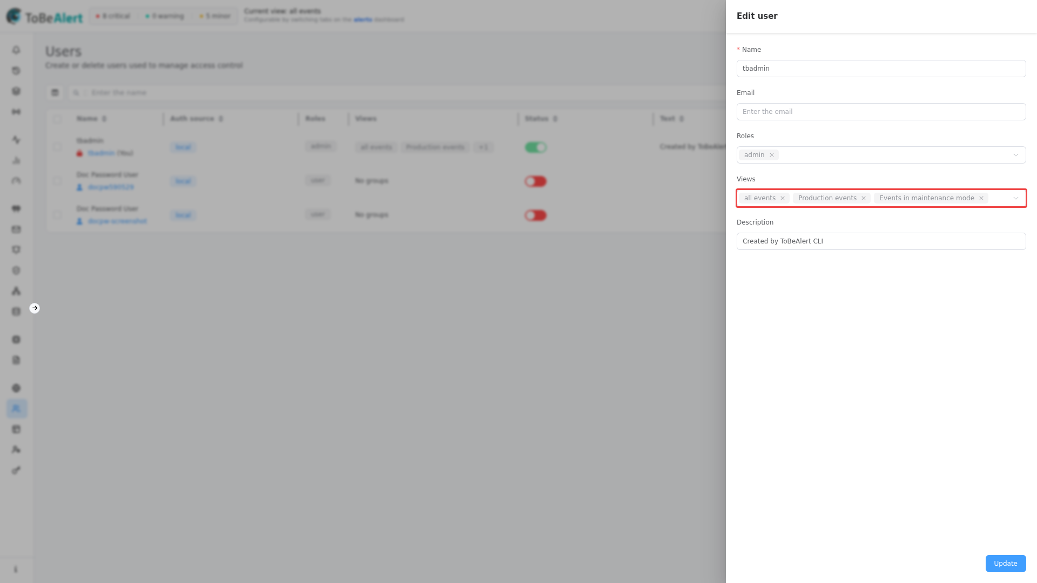Expand the Views dropdown chevron

(1016, 198)
